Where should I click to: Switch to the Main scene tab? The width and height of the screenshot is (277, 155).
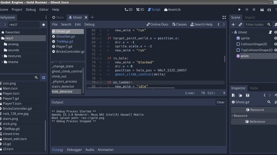pos(58,17)
